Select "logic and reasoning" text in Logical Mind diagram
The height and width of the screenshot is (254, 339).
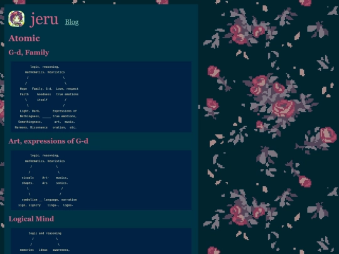click(x=45, y=233)
